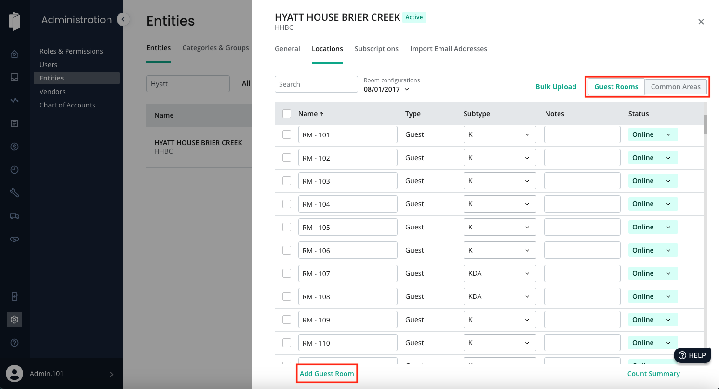Expand the Admin.101 user menu chevron

(x=112, y=374)
